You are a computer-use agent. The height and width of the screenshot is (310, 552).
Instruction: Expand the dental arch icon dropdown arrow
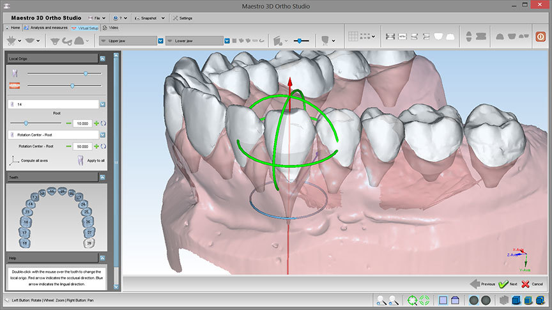point(38,41)
